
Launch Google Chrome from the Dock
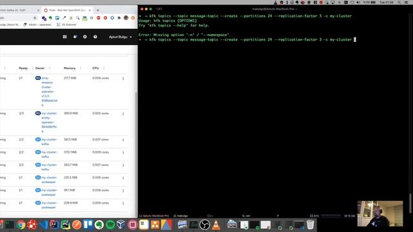21,225
